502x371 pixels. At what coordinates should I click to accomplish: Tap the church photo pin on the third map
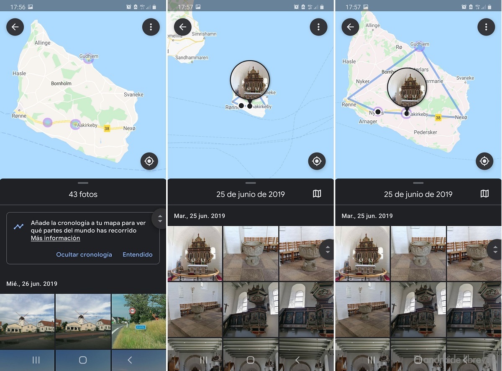(x=407, y=89)
